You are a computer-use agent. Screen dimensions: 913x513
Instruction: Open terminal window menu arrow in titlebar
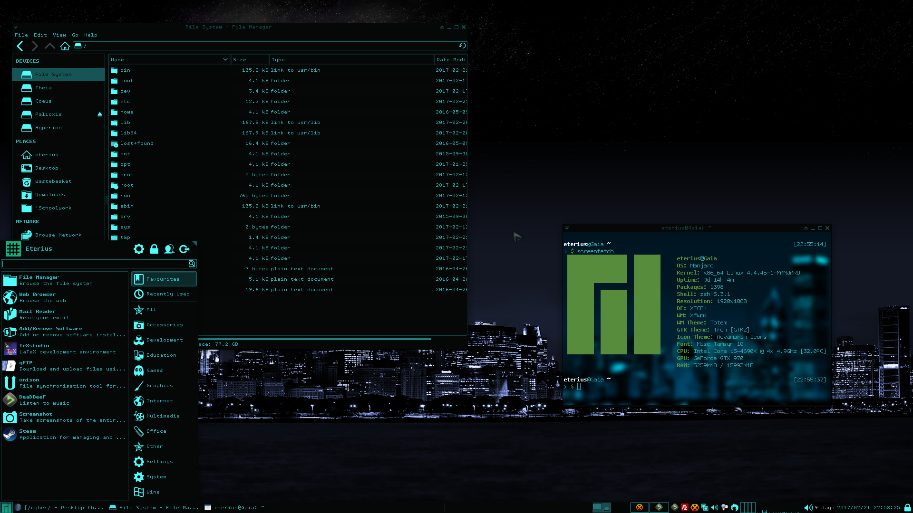(x=567, y=228)
